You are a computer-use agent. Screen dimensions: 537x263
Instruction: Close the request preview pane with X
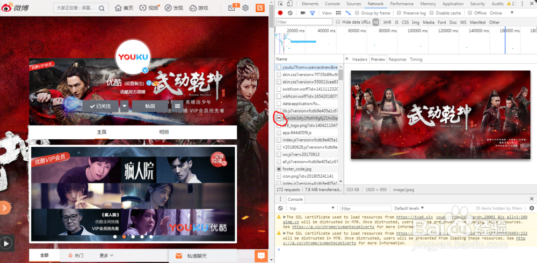point(346,59)
